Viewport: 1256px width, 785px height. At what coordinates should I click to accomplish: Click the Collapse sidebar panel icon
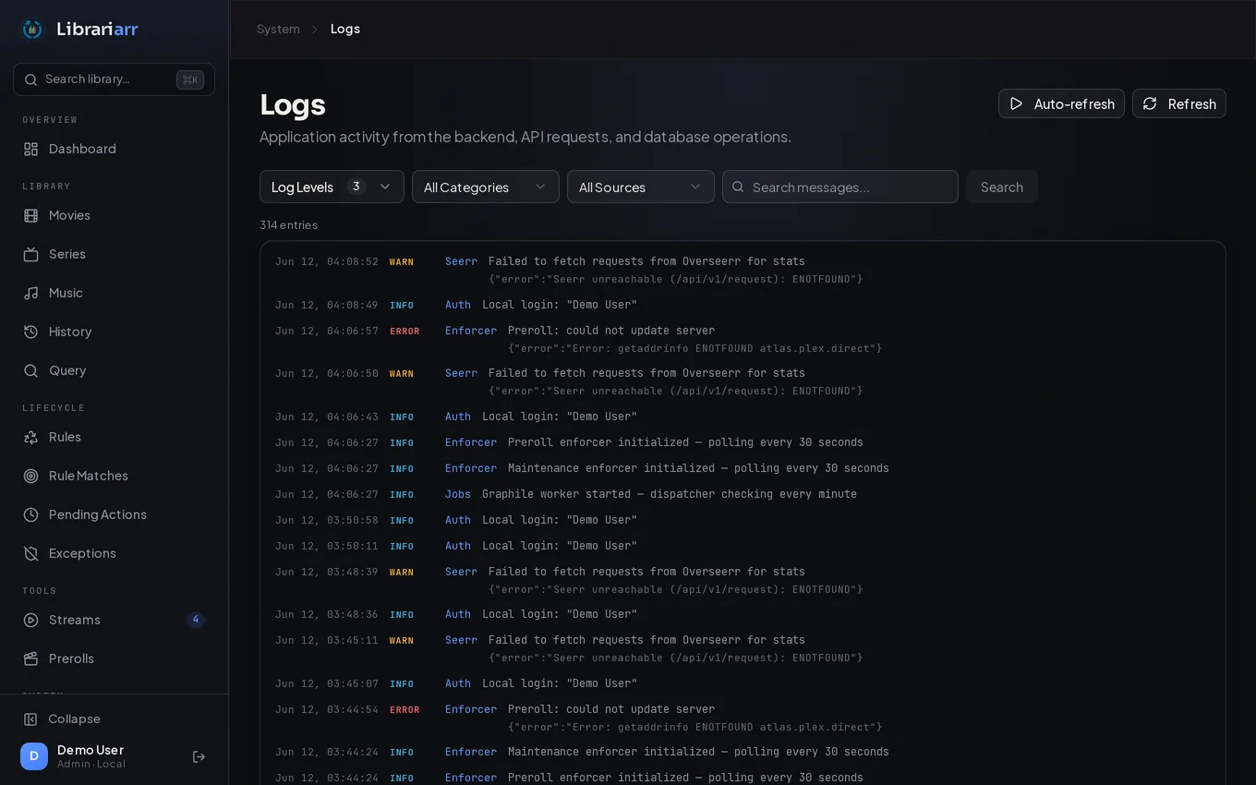[30, 719]
